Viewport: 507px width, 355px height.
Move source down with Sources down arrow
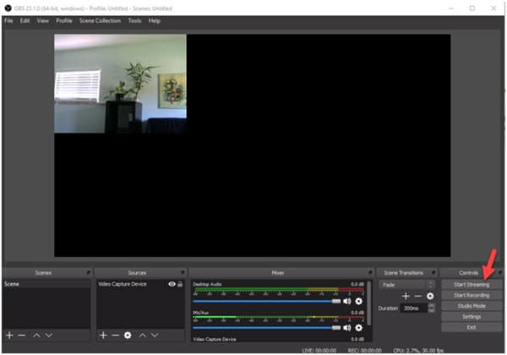click(x=155, y=336)
